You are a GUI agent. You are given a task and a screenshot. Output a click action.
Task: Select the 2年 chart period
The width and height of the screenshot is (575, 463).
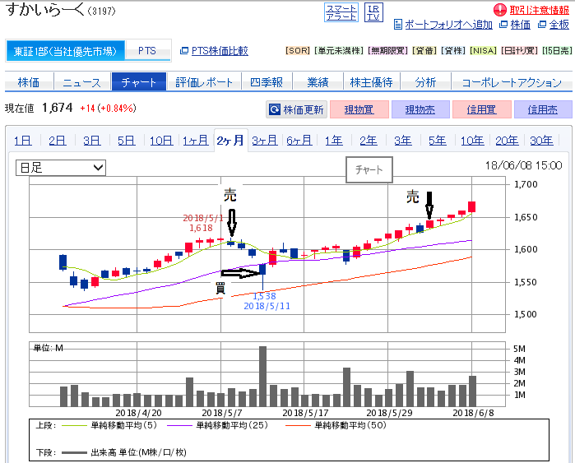(x=369, y=140)
